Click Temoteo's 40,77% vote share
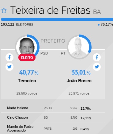The height and width of the screenshot is (134, 113). pyautogui.click(x=29, y=72)
